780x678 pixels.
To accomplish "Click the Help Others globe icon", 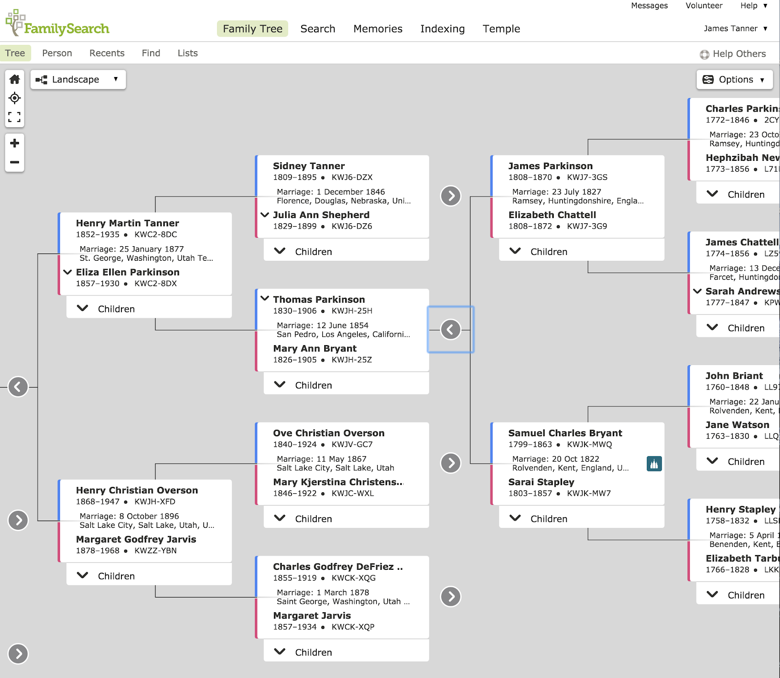I will pos(704,54).
